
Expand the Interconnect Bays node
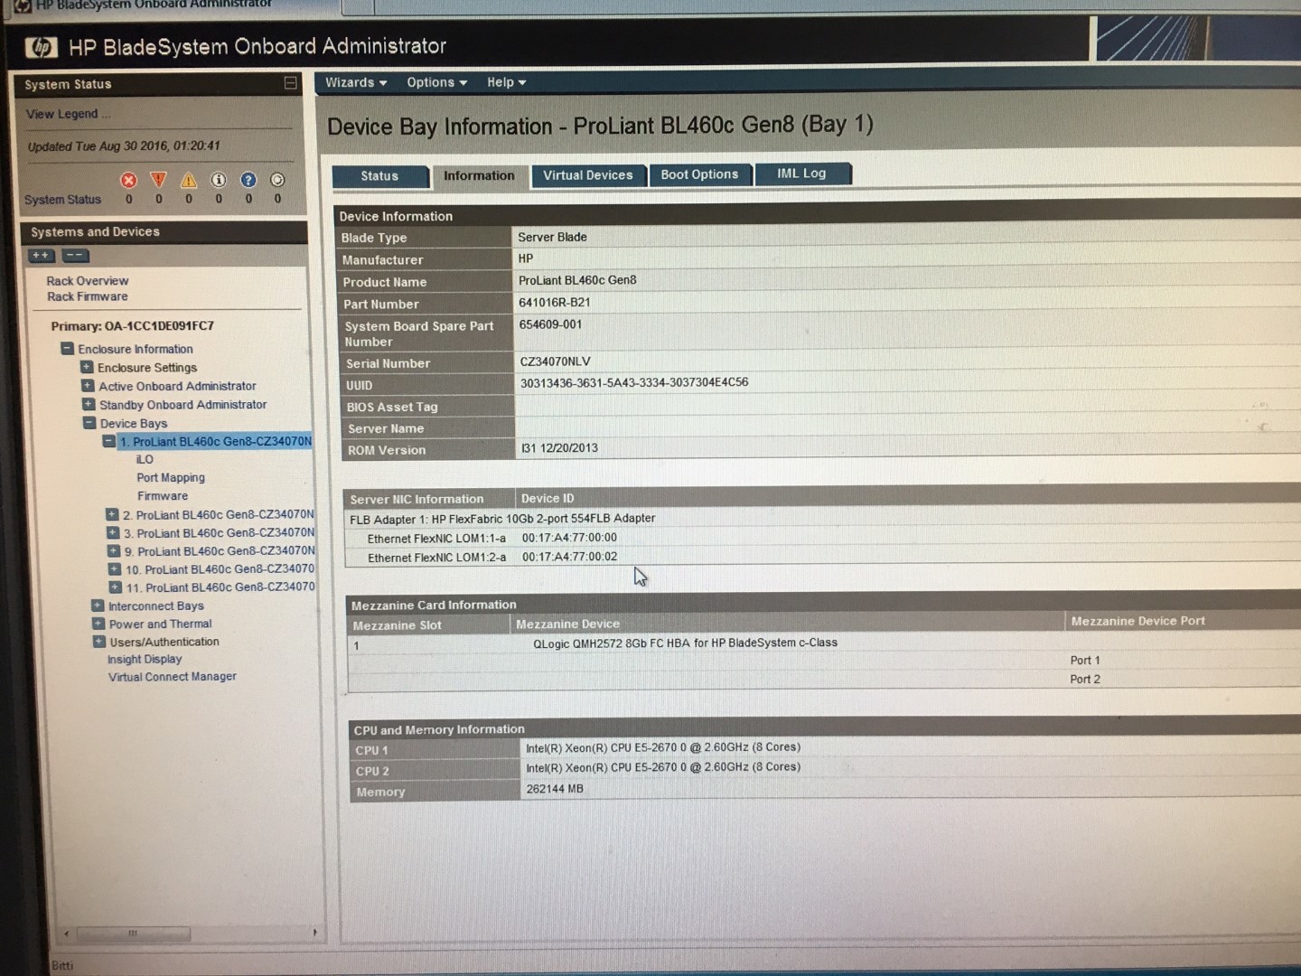click(x=98, y=605)
